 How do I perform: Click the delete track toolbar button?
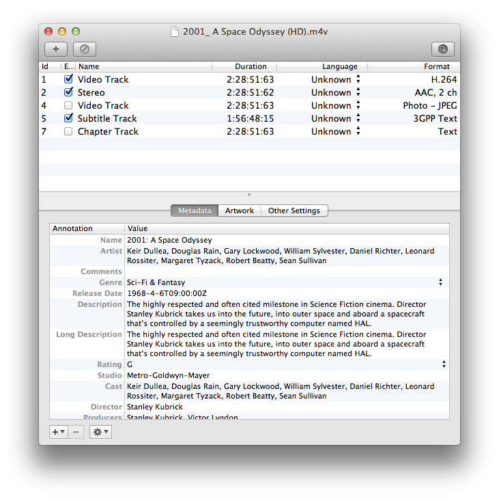click(x=85, y=49)
